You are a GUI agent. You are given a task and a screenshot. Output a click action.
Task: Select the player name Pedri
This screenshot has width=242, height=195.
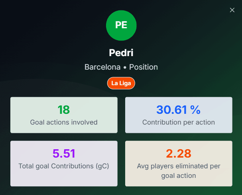[121, 53]
